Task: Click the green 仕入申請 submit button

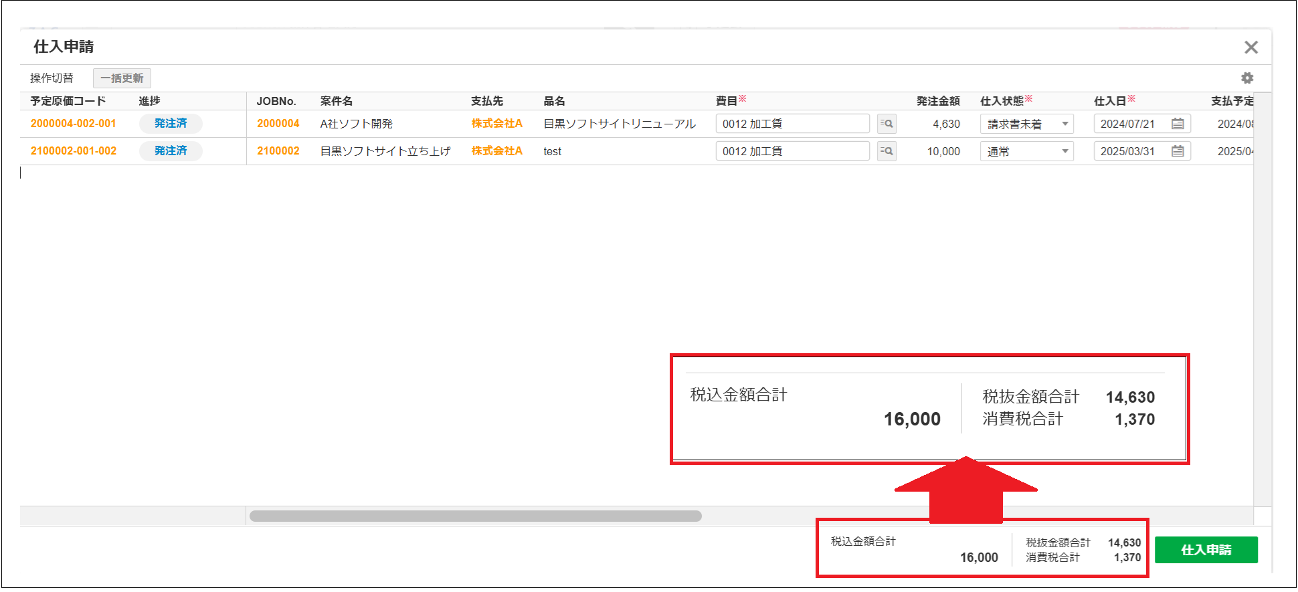Action: 1206,550
